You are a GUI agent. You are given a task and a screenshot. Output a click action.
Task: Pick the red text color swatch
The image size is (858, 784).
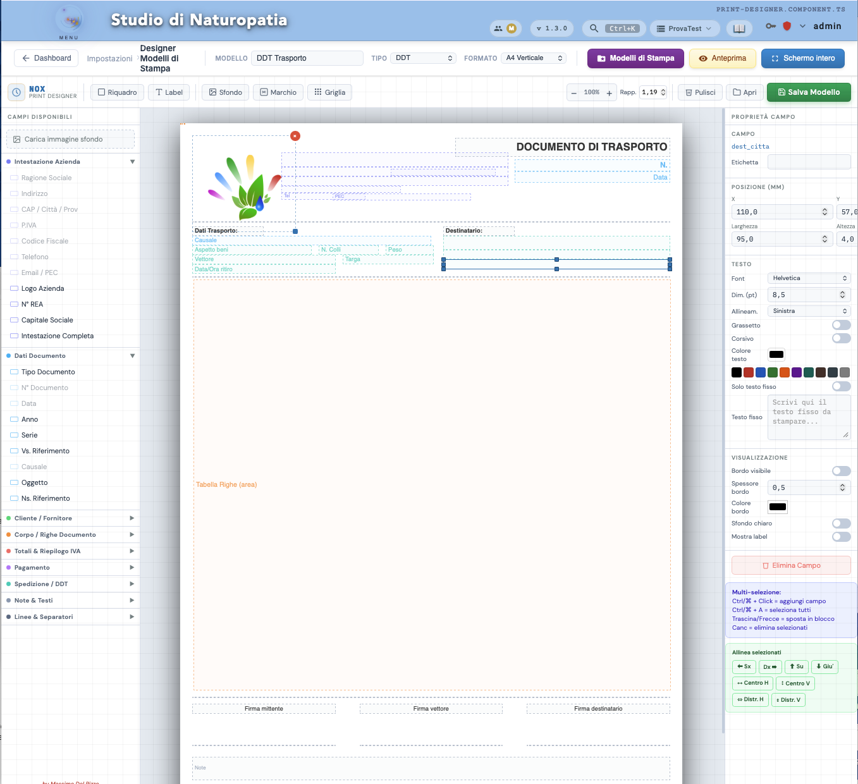pyautogui.click(x=749, y=372)
